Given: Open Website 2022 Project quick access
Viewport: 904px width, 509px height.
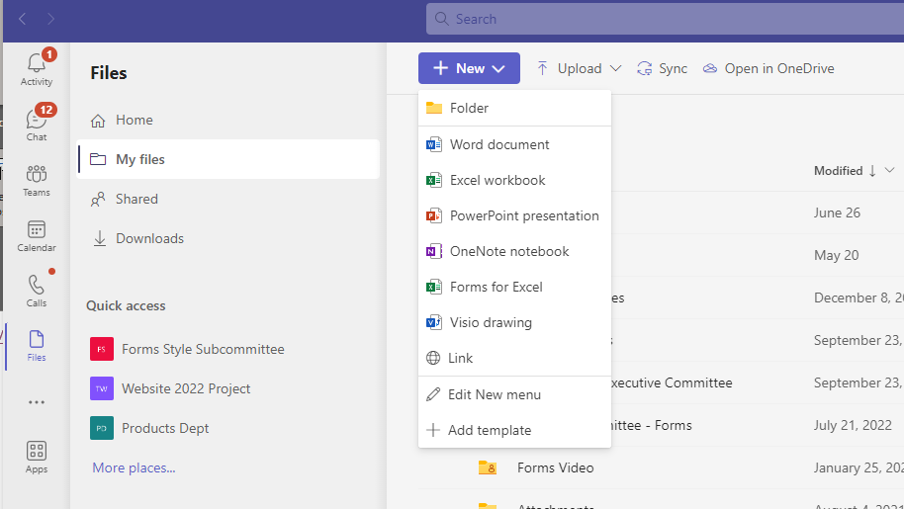Looking at the screenshot, I should pos(170,388).
